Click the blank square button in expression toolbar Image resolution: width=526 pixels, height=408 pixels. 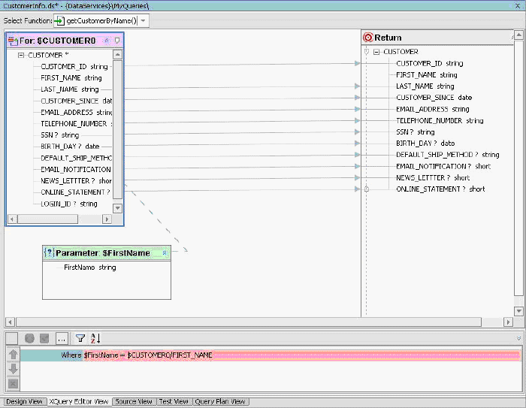click(x=12, y=338)
